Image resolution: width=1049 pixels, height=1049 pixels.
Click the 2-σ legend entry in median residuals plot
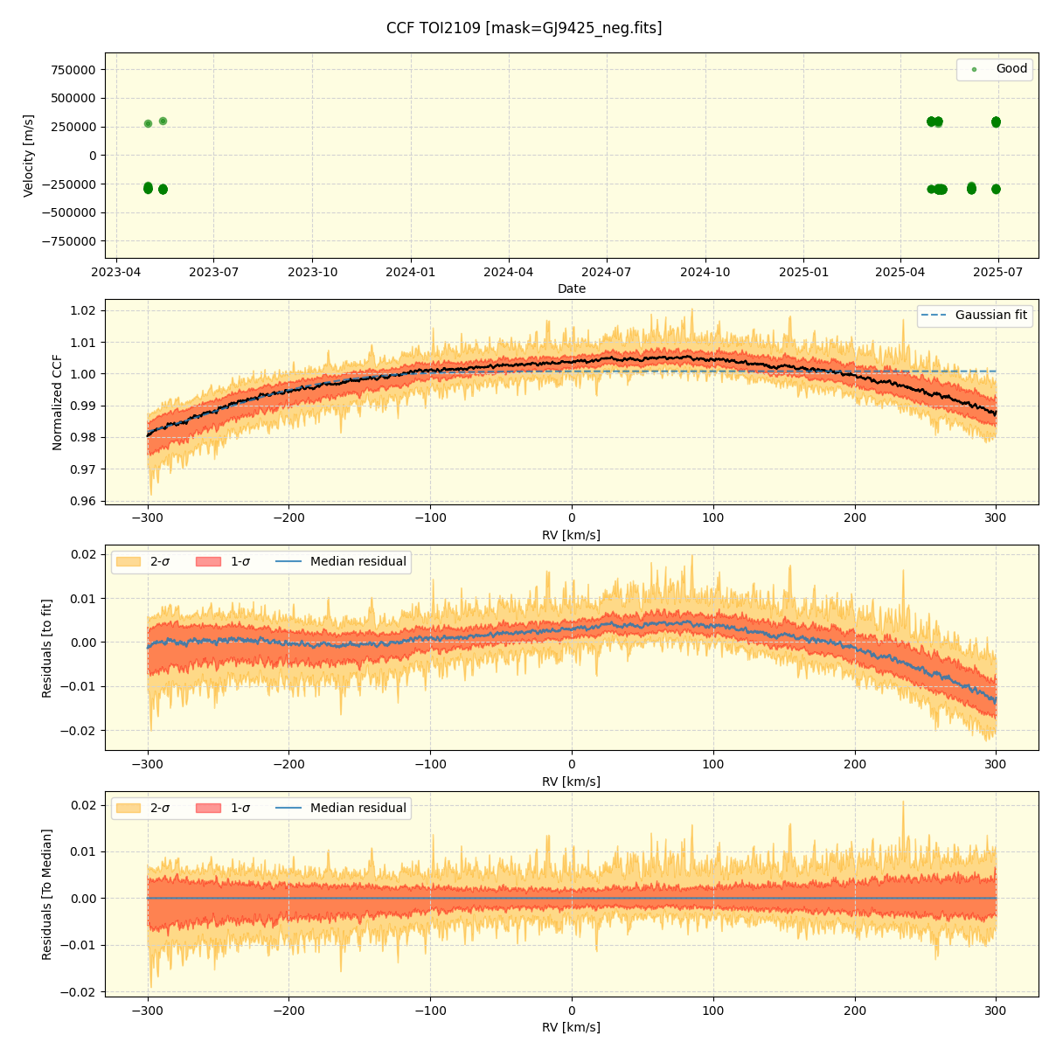pyautogui.click(x=142, y=809)
